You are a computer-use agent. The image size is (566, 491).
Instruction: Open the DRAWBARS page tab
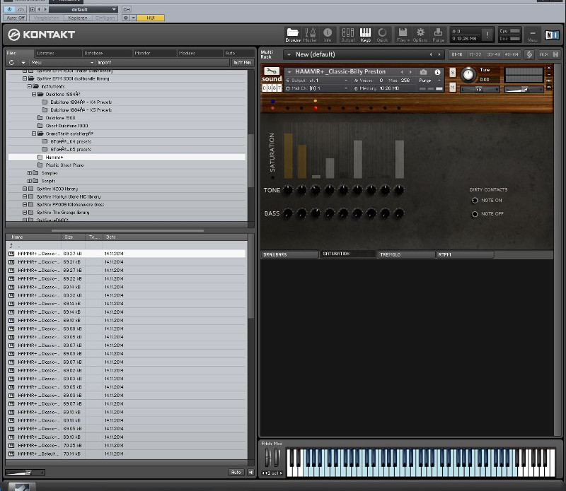click(x=289, y=254)
